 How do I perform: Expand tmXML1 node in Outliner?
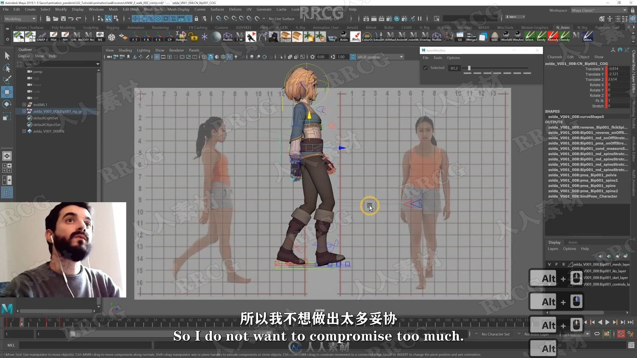tap(24, 105)
